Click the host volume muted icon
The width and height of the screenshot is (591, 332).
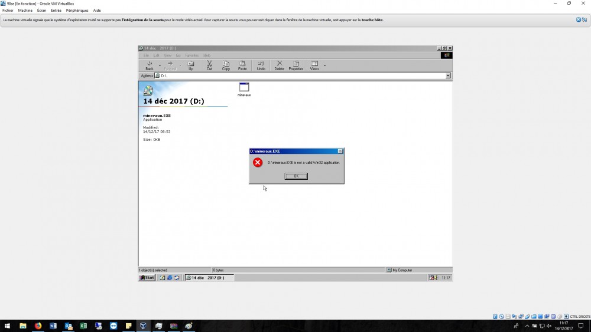pos(549,326)
